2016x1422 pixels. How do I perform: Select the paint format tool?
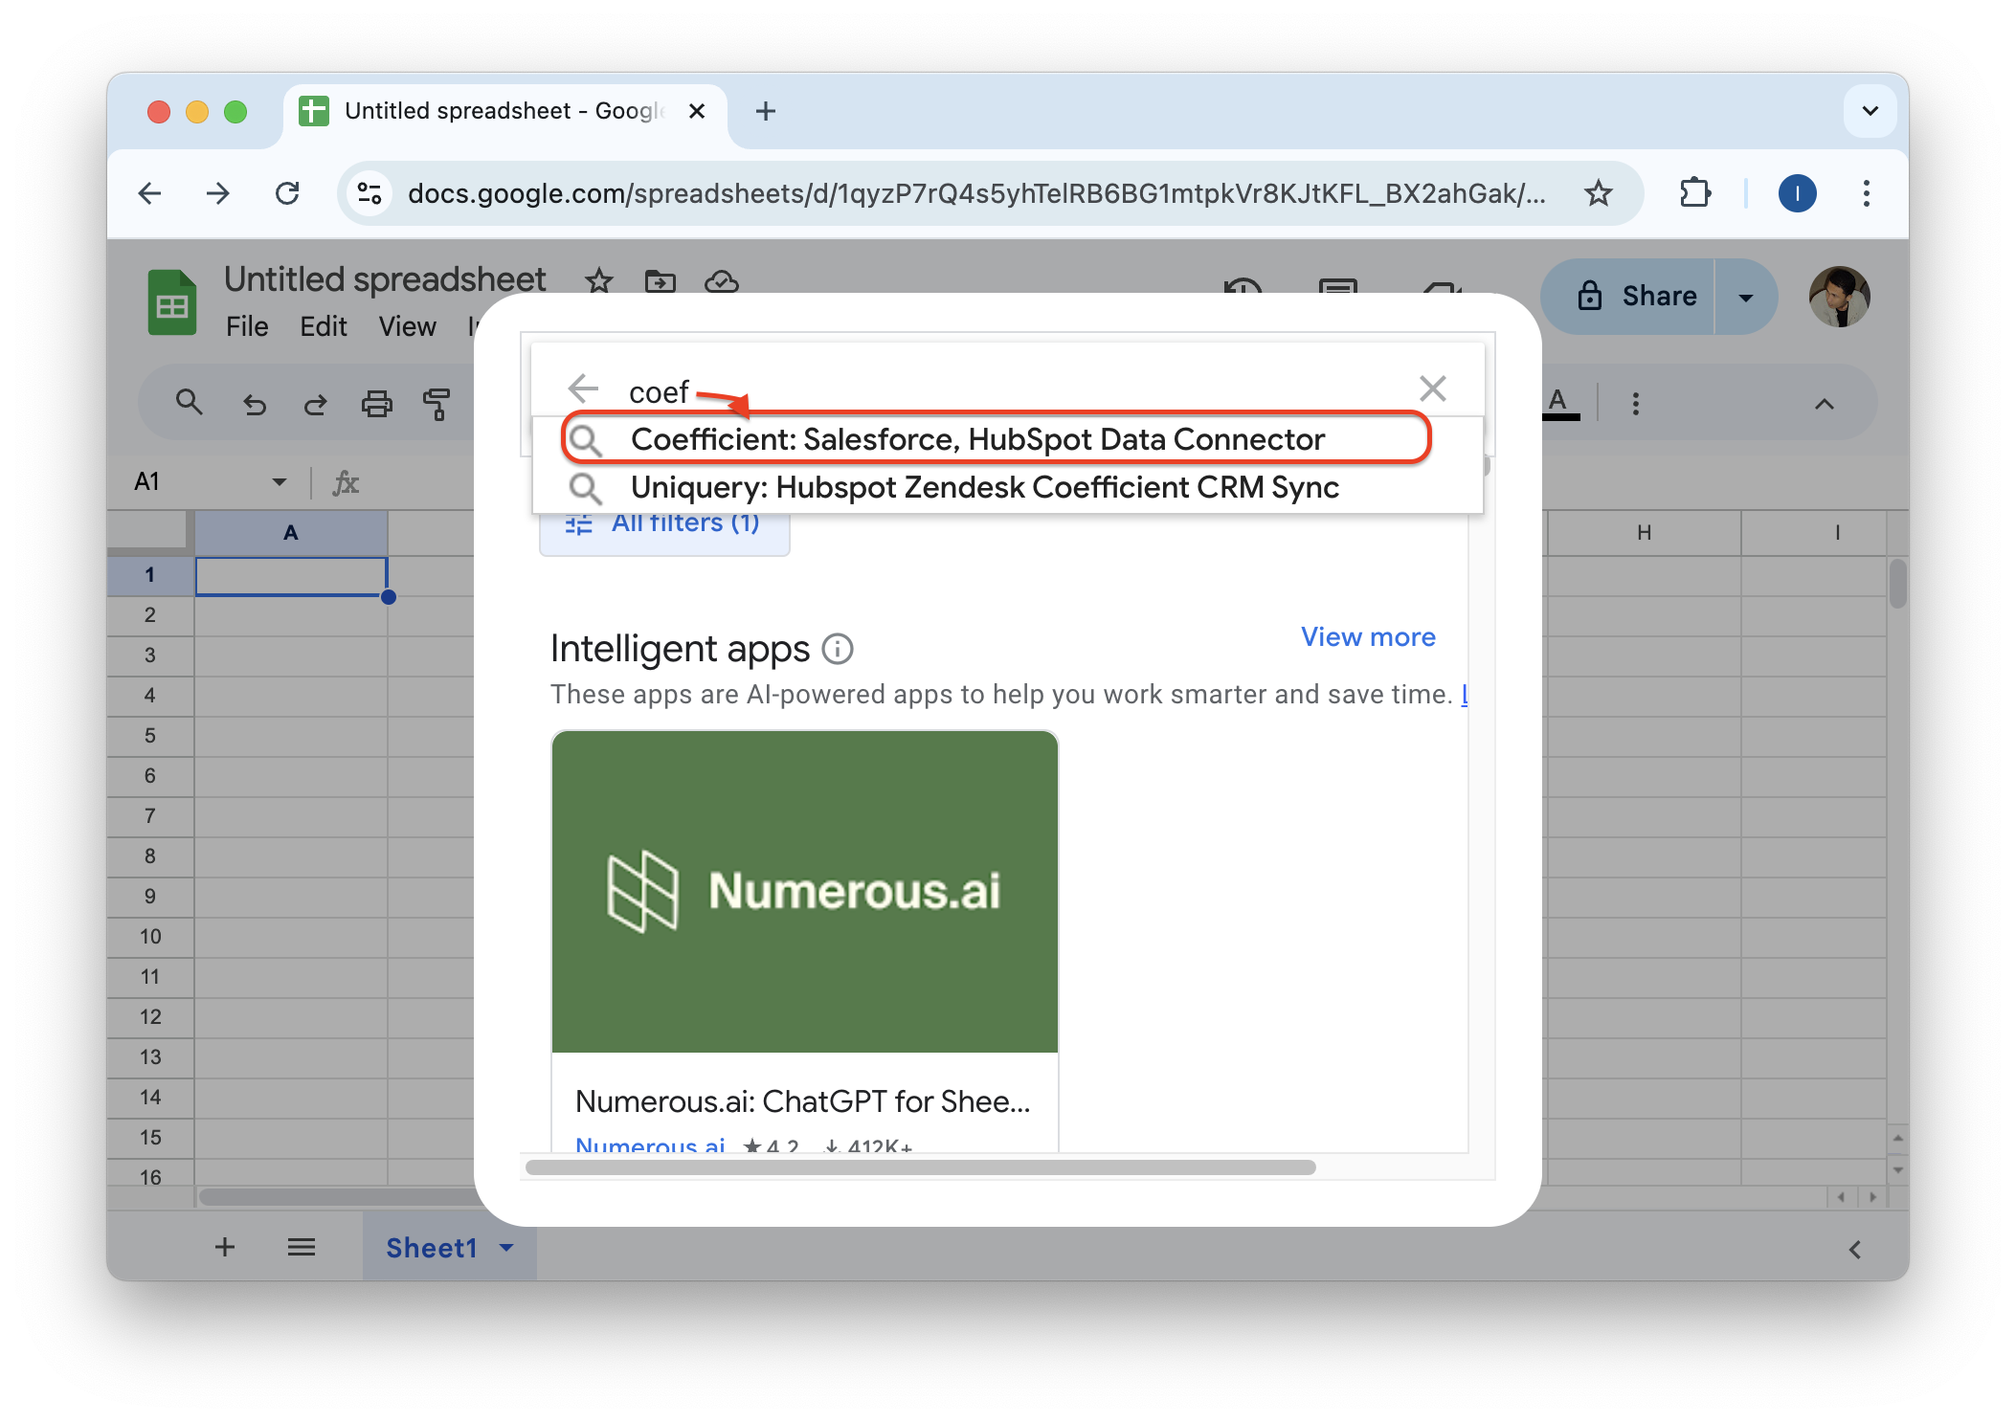[437, 405]
